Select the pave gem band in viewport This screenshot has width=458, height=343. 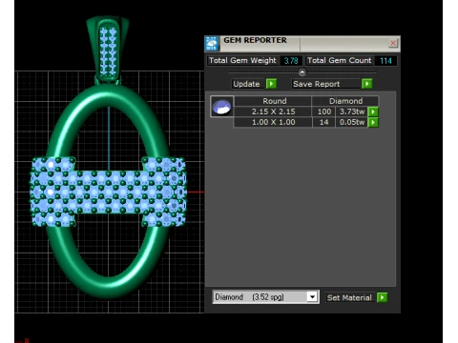108,192
